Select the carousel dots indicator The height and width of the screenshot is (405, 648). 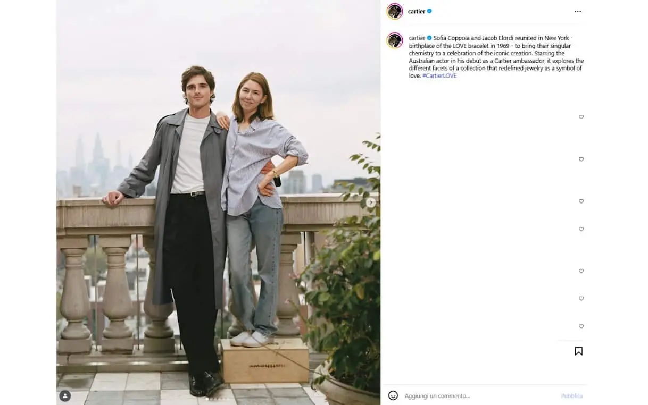[x=218, y=399]
